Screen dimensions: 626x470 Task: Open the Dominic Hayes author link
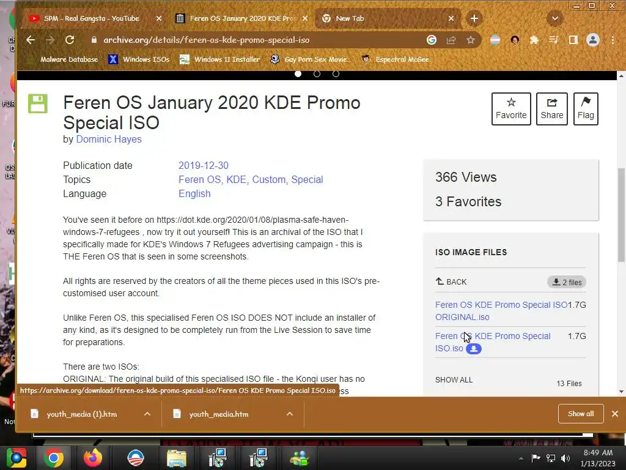pyautogui.click(x=109, y=139)
